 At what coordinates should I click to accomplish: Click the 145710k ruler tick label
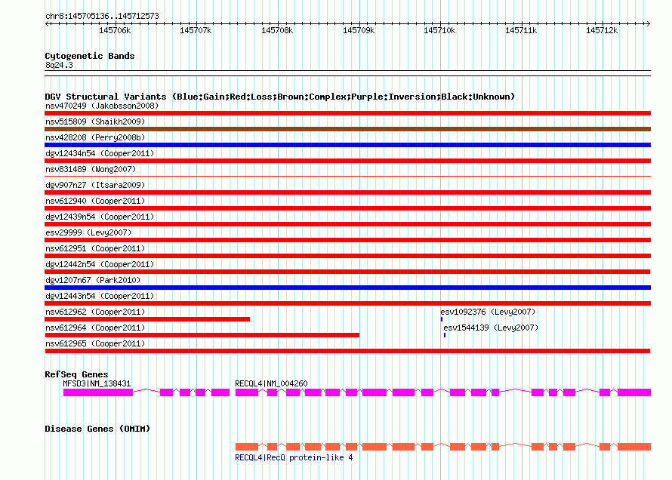click(x=439, y=30)
